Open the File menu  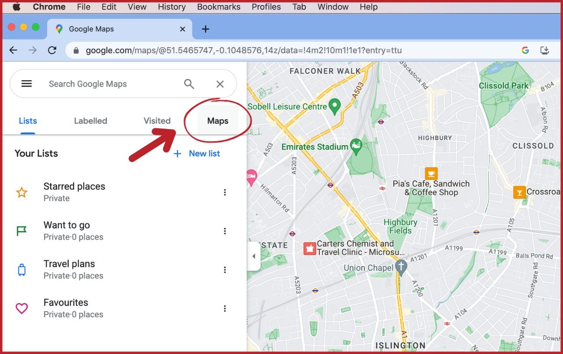click(x=84, y=6)
